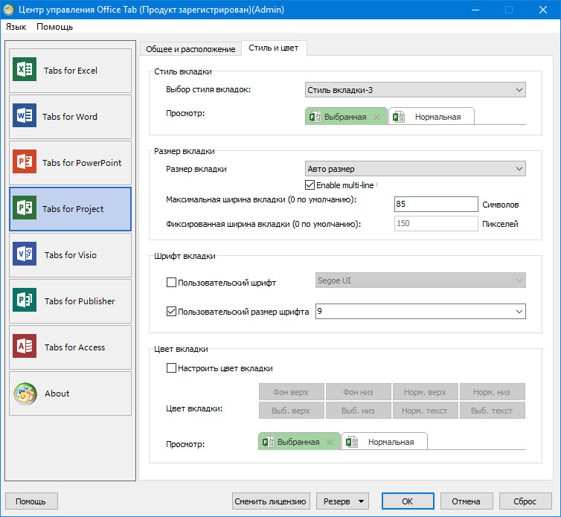Select the Visio icon in the sidebar
Screen dimensions: 561x517
pyautogui.click(x=25, y=255)
